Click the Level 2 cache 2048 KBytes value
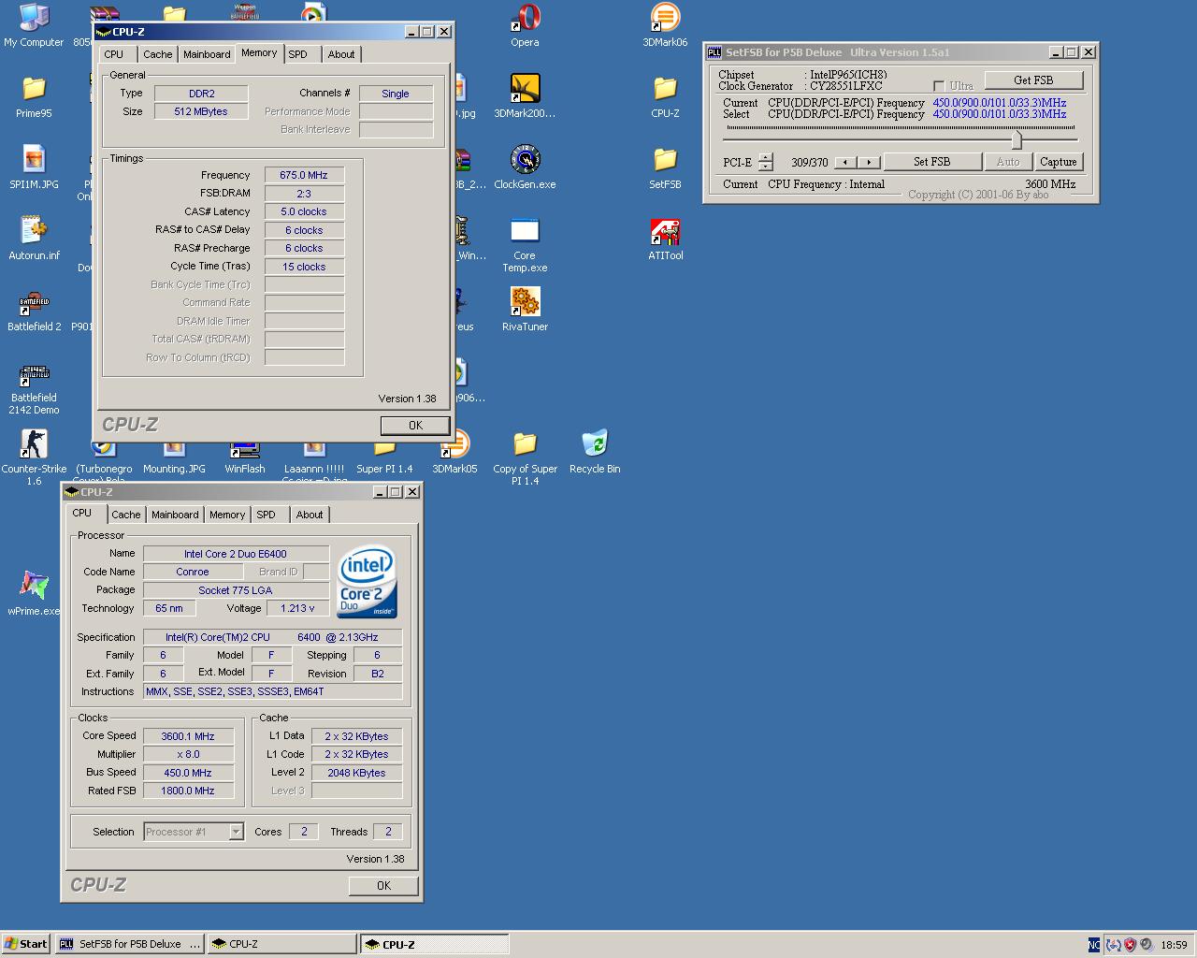Viewport: 1197px width, 958px height. 356,773
